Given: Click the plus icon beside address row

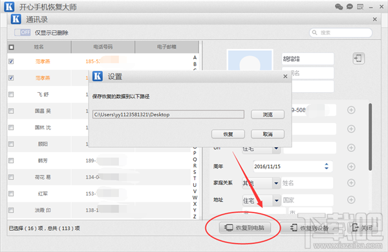Looking at the screenshot, I should click(351, 200).
